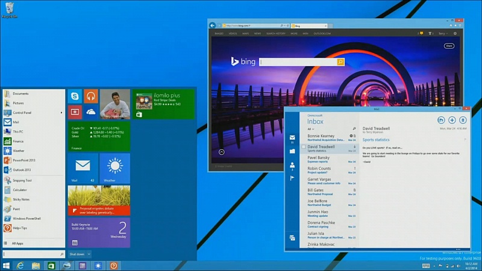Expand the Shut down options arrow
The height and width of the screenshot is (271, 482).
click(x=89, y=254)
